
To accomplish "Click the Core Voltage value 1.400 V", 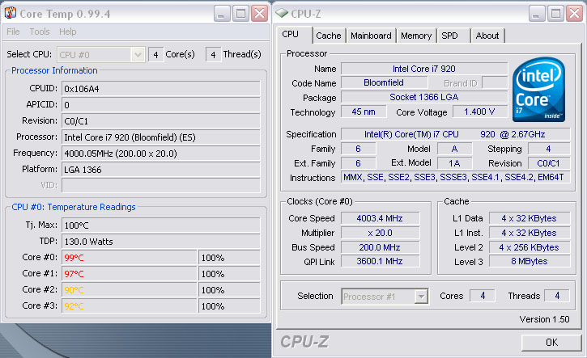I will coord(479,112).
